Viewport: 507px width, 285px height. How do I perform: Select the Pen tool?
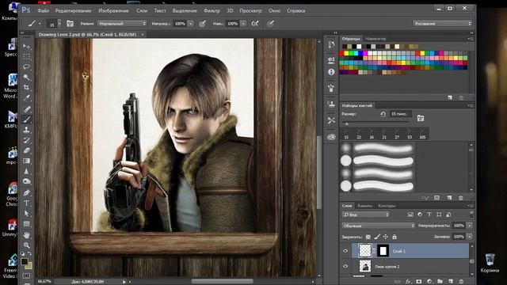[26, 192]
